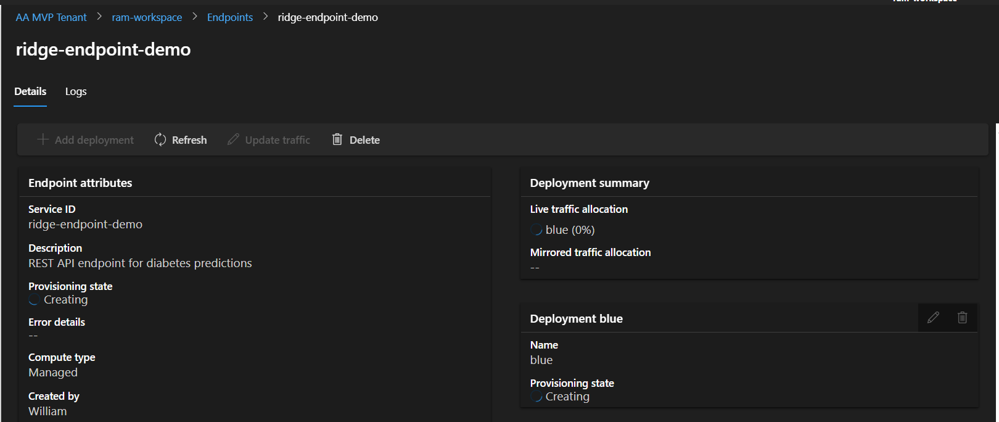This screenshot has height=422, width=999.
Task: Click the Update traffic pencil icon
Action: 233,139
